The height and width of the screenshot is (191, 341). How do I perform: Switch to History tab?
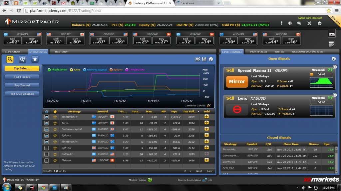click(x=61, y=52)
